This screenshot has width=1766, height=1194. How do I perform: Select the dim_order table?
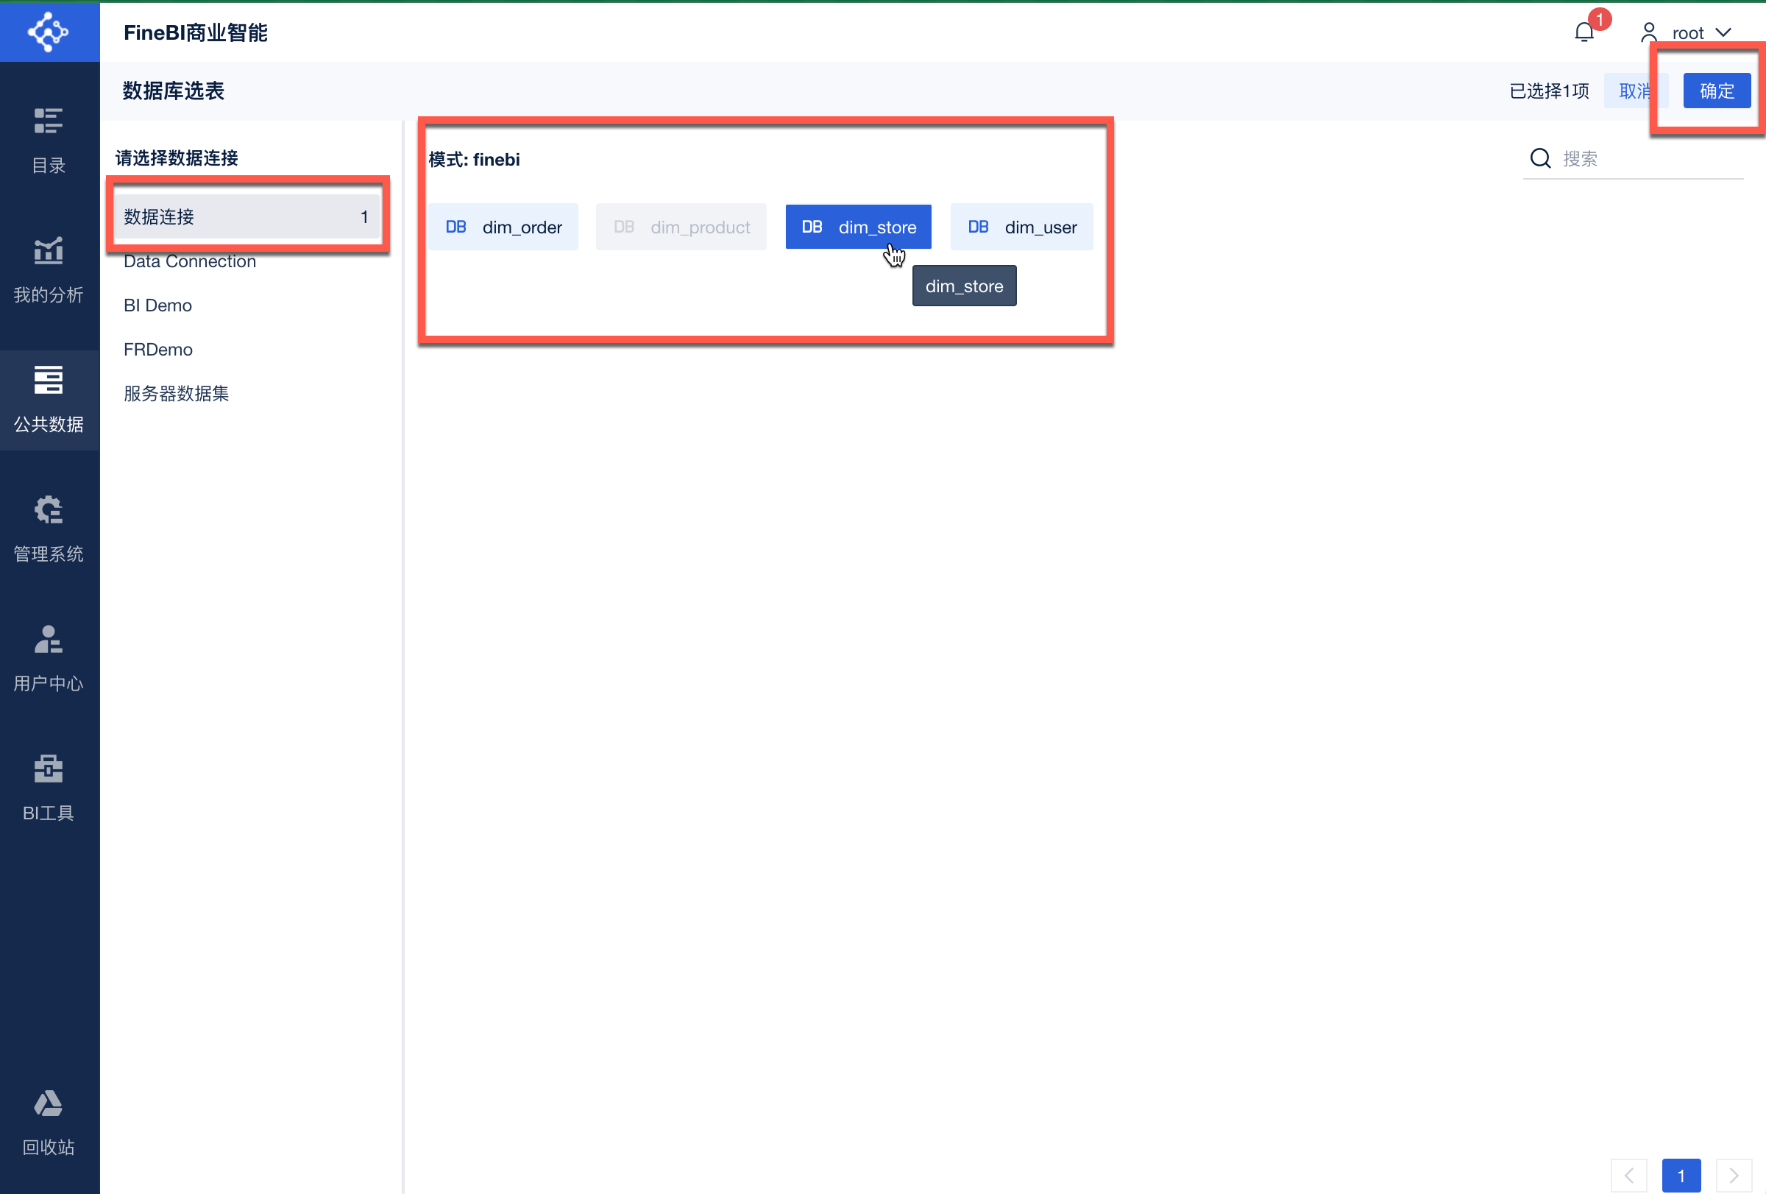click(x=503, y=227)
